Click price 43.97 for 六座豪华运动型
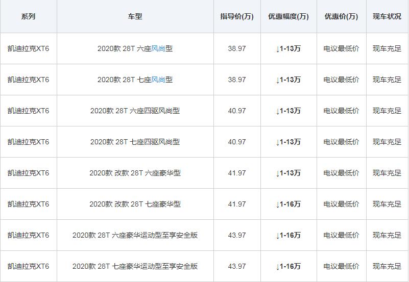This screenshot has width=409, height=282. 237,235
